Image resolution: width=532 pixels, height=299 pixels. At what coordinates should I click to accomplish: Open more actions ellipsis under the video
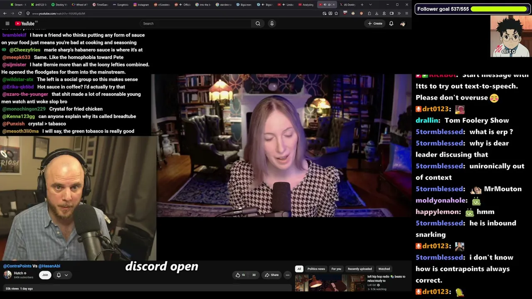287,275
